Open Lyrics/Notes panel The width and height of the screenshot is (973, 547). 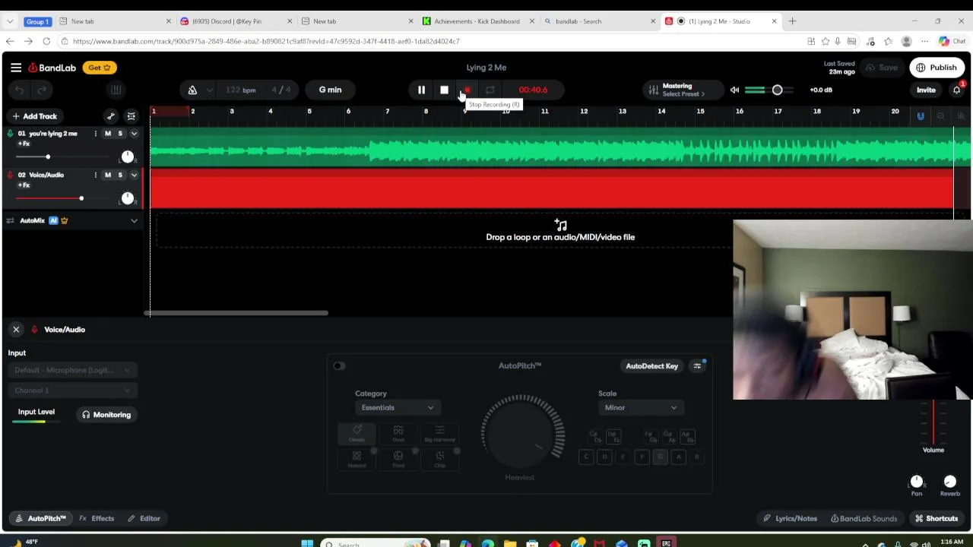pyautogui.click(x=790, y=519)
